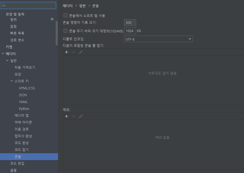Viewport: 244px width, 173px height.
Task: Select the highlighted 콘솔 tree item
Action: pyautogui.click(x=29, y=157)
